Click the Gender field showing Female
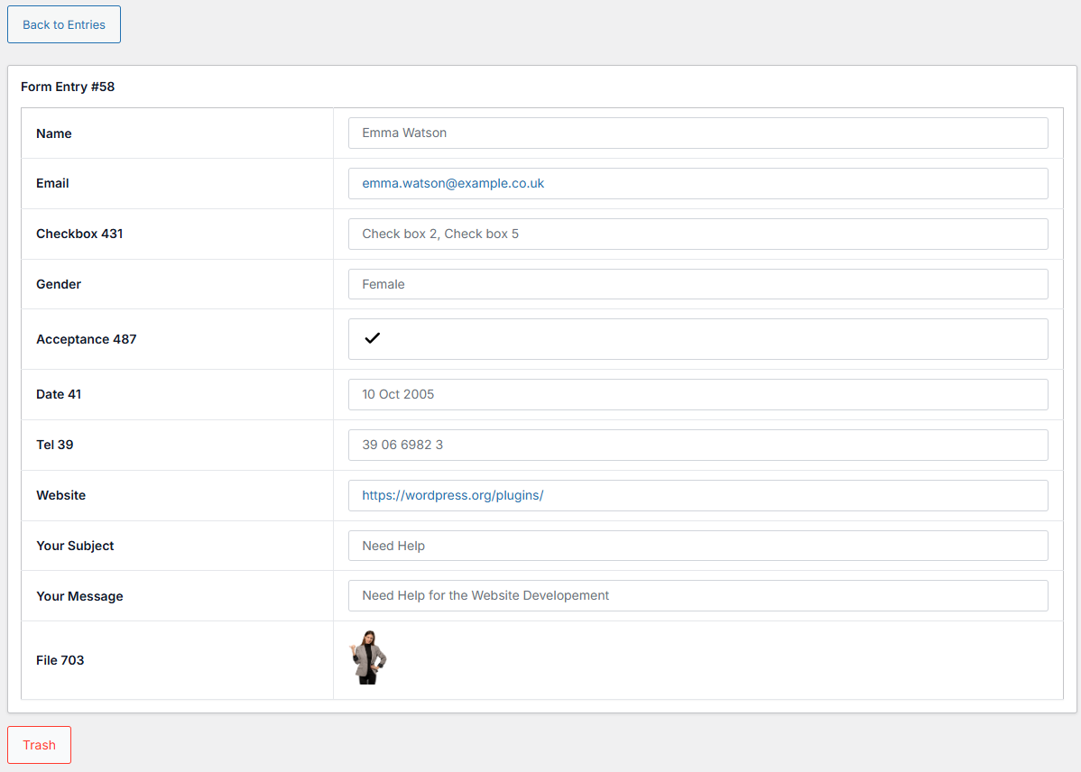The width and height of the screenshot is (1081, 772). click(697, 284)
